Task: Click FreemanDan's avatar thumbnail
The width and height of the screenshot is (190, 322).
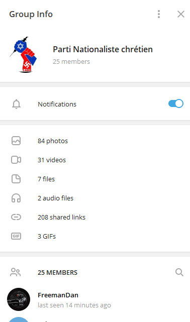Action: coord(19,299)
